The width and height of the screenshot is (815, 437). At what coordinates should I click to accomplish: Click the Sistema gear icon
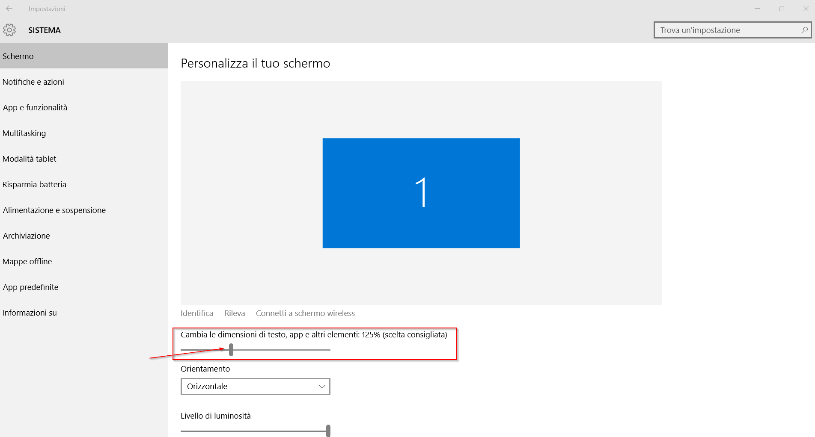tap(9, 30)
